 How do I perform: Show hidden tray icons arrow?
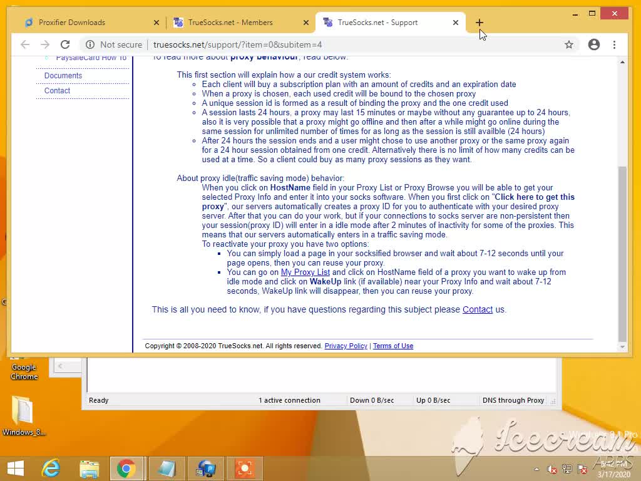(536, 469)
